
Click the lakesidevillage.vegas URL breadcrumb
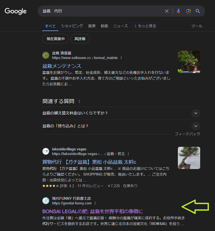(88, 154)
